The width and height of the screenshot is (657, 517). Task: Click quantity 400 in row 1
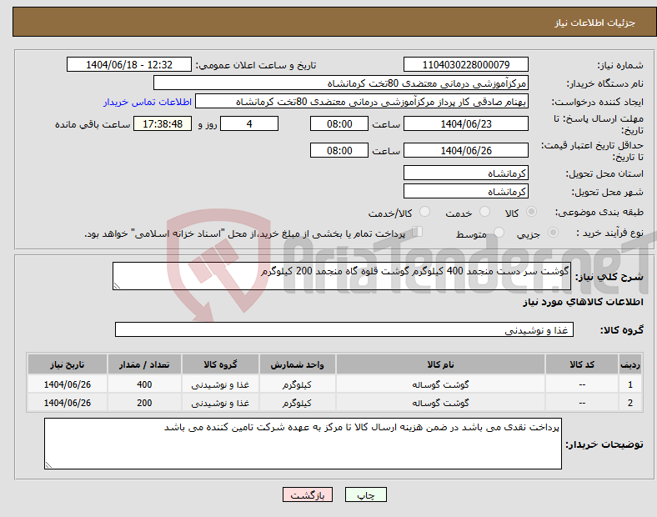[x=144, y=384]
